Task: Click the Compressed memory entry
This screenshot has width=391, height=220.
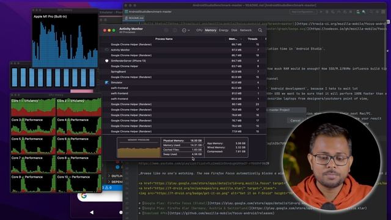Action: (226, 152)
